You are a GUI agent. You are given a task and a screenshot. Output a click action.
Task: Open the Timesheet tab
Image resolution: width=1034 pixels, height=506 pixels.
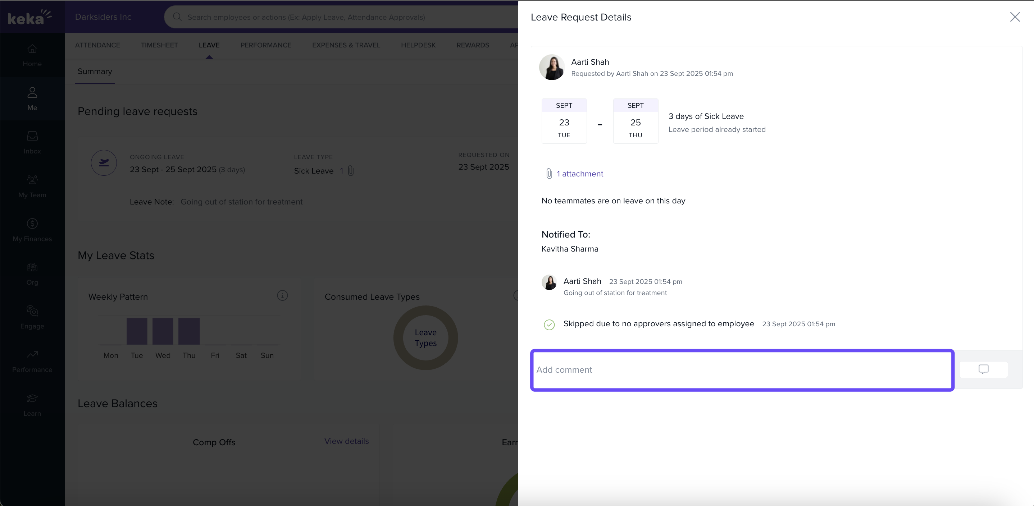coord(159,45)
